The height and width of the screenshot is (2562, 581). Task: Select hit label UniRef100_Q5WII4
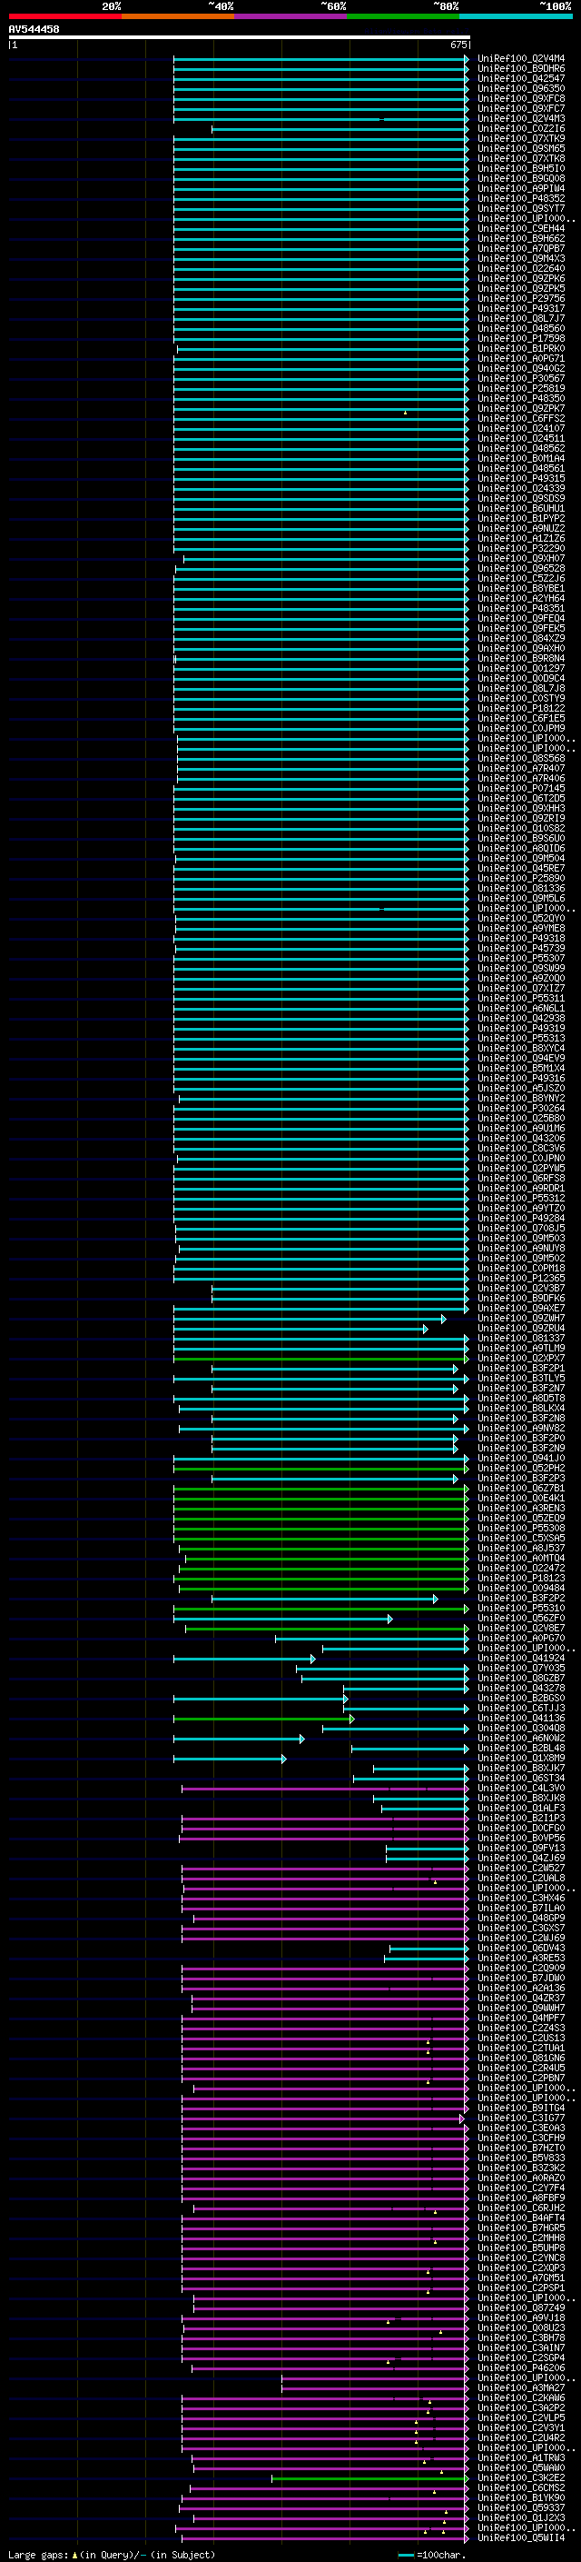pos(521,2538)
